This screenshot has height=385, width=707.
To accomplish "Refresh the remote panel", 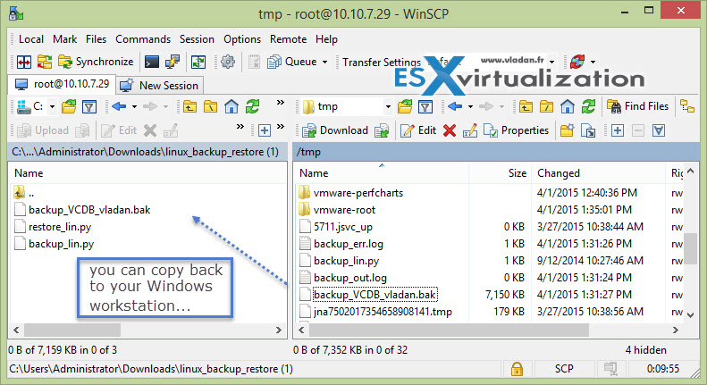I will pyautogui.click(x=588, y=107).
